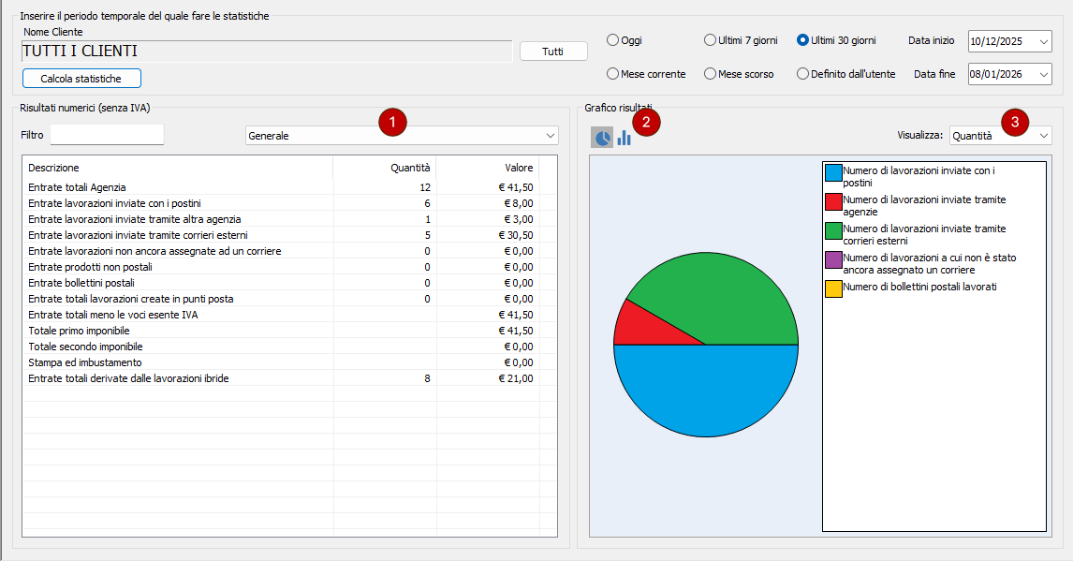Click the blue legend swatch for postini
The image size is (1073, 561).
(833, 172)
